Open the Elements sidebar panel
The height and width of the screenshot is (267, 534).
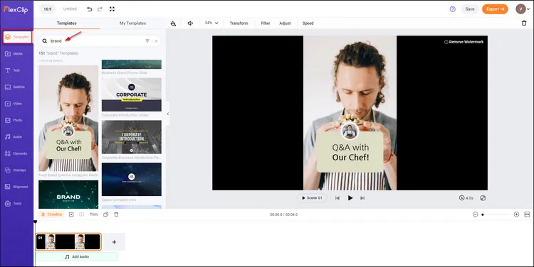pyautogui.click(x=16, y=153)
